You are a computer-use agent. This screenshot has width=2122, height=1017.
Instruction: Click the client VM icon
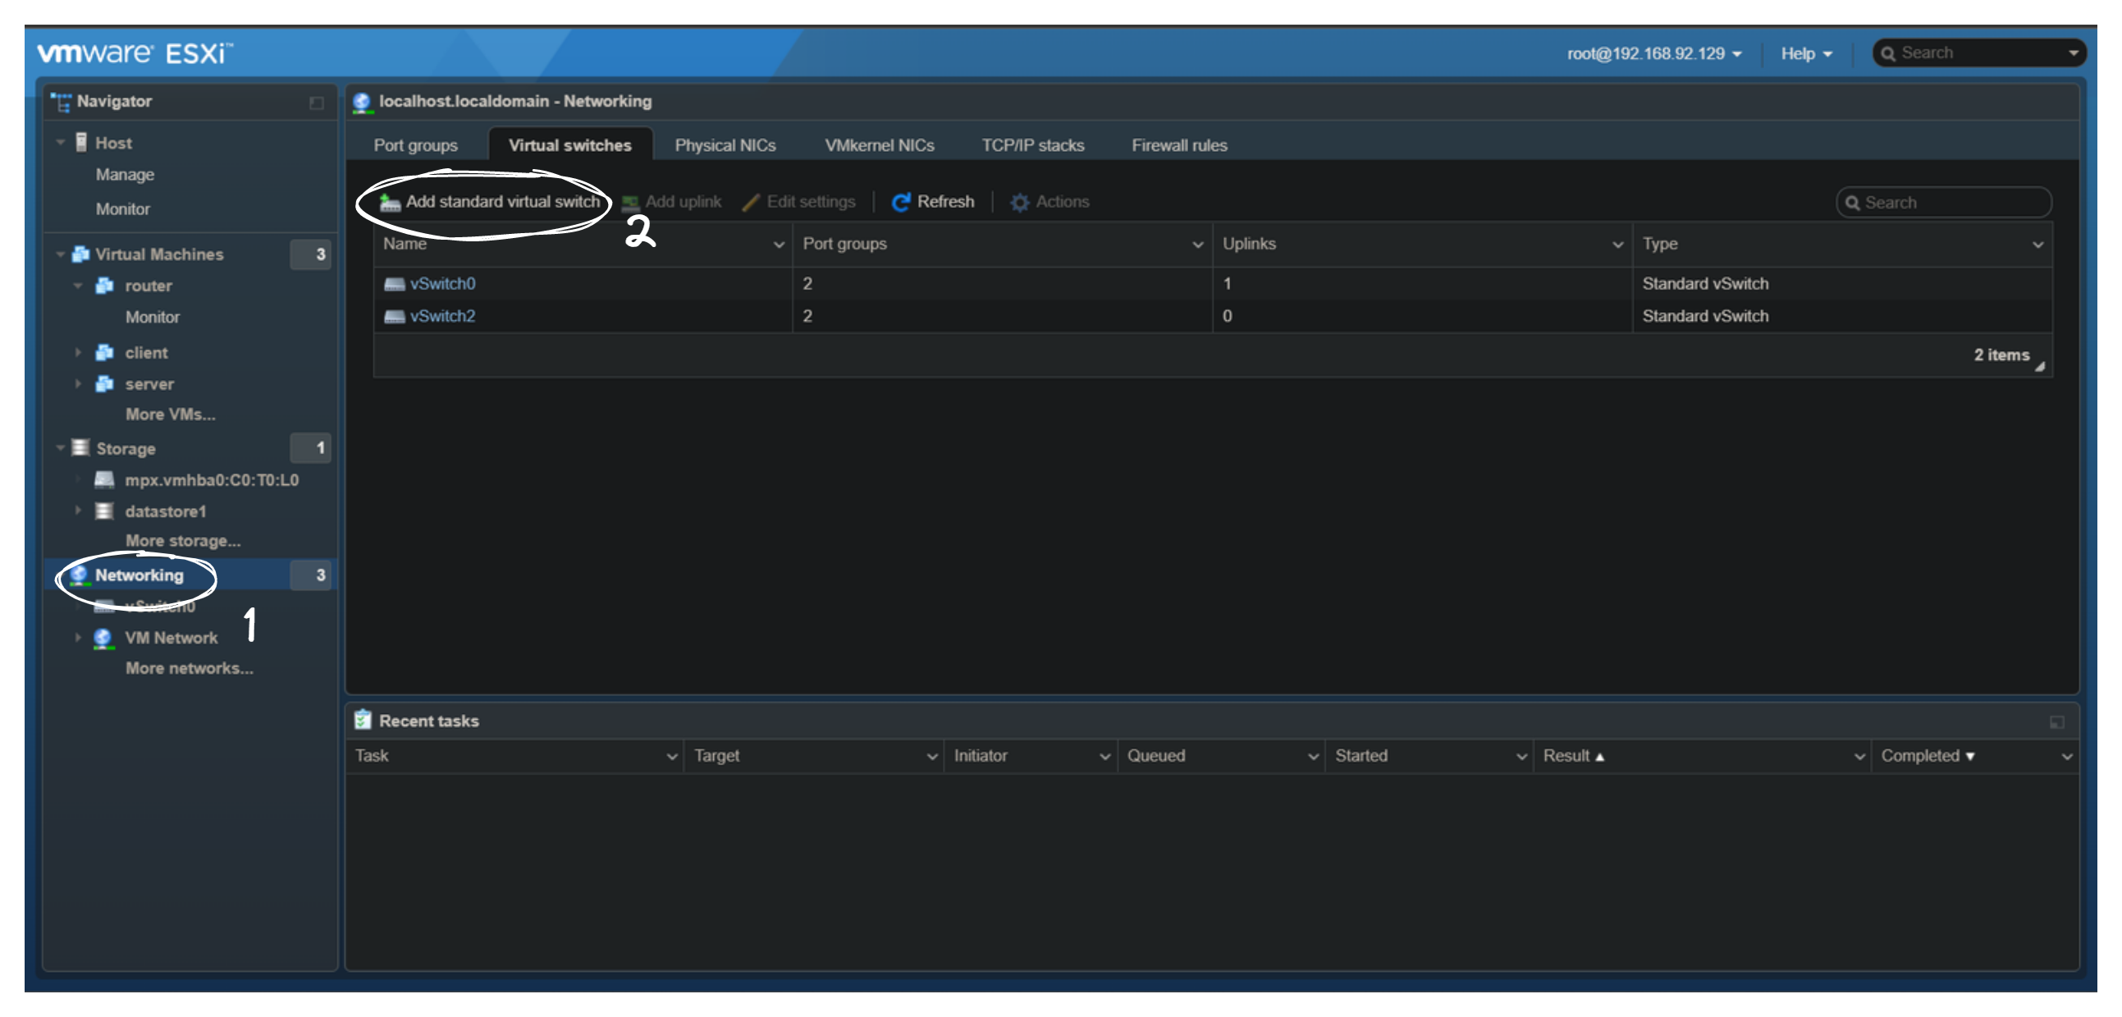104,353
